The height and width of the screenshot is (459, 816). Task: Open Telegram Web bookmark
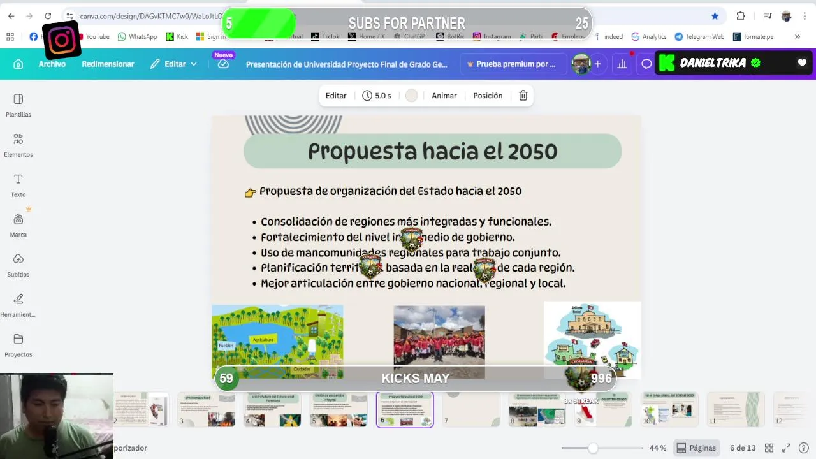point(699,37)
